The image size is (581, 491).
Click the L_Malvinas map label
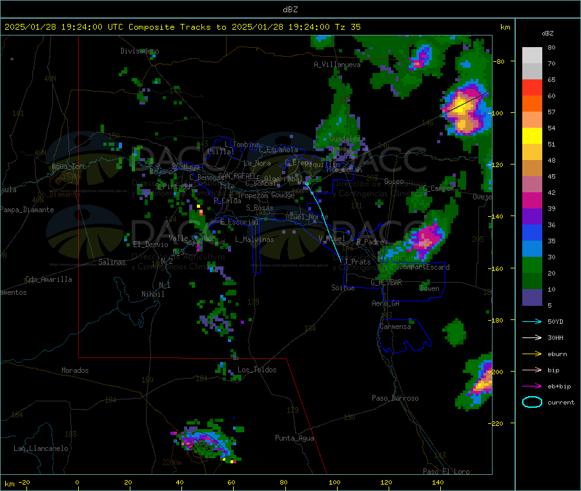point(254,239)
